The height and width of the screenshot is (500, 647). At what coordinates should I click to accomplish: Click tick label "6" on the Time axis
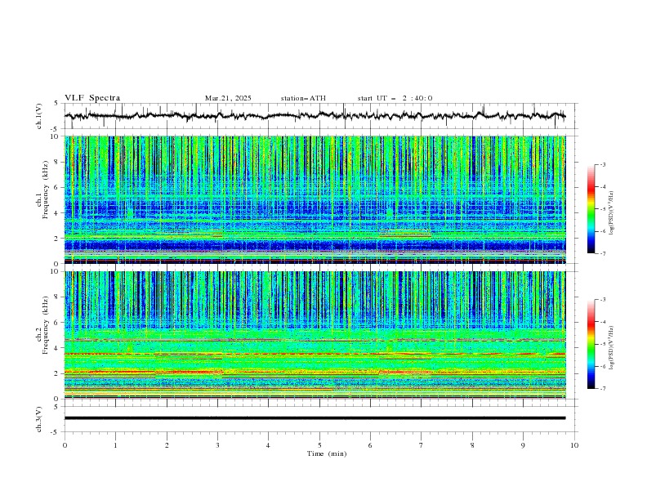[370, 445]
